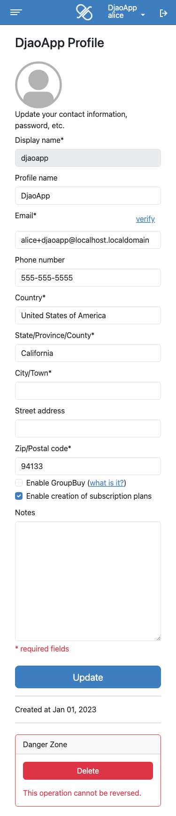Click the Phone number field
176x816 pixels.
tap(88, 278)
